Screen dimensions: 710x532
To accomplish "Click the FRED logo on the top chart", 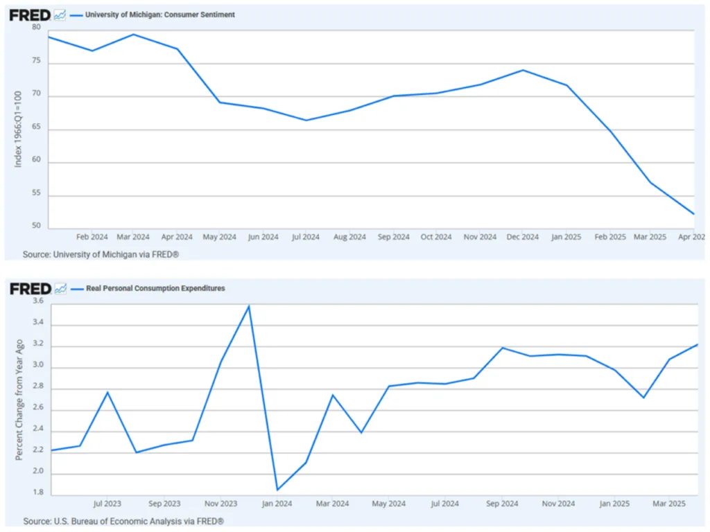I will 28,14.
